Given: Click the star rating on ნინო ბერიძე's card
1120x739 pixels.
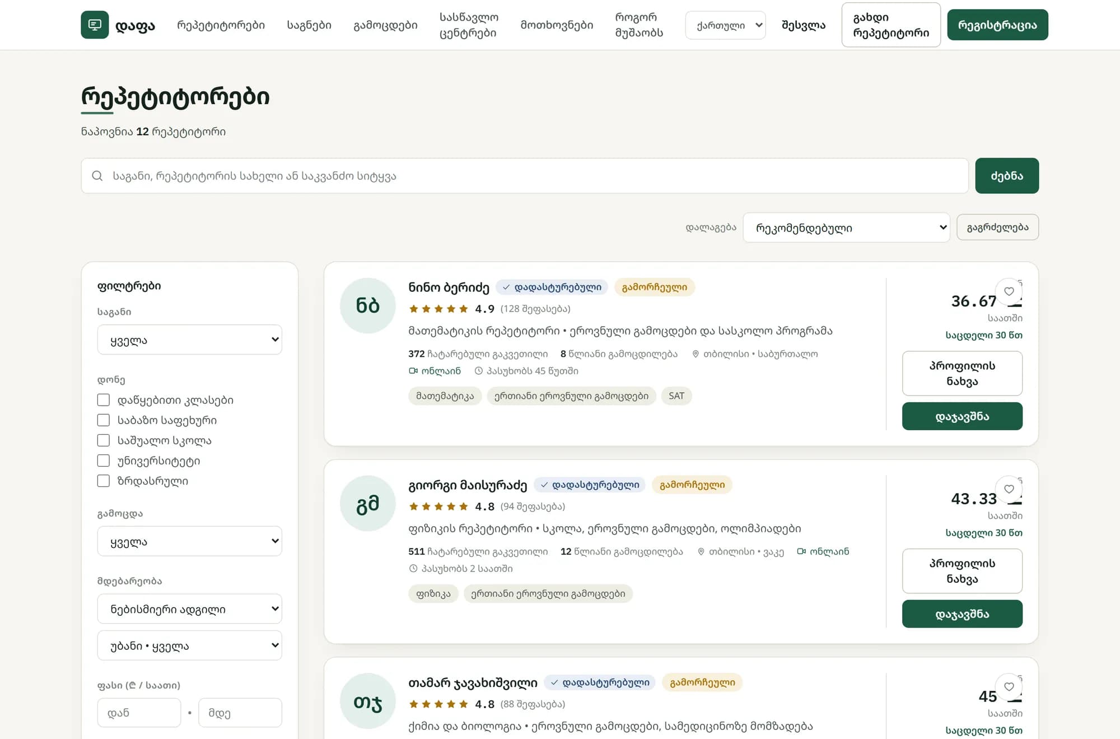Looking at the screenshot, I should point(438,309).
